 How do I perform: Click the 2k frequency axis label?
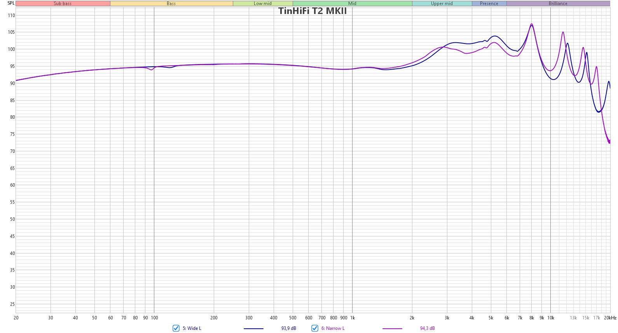click(412, 318)
